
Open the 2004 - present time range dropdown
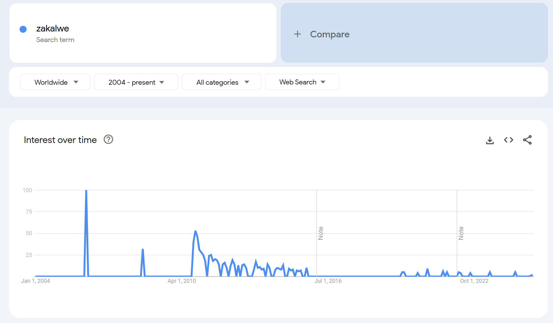[x=136, y=82]
